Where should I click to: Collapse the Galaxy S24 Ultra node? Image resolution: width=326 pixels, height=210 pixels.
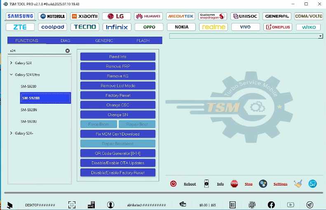click(x=11, y=75)
